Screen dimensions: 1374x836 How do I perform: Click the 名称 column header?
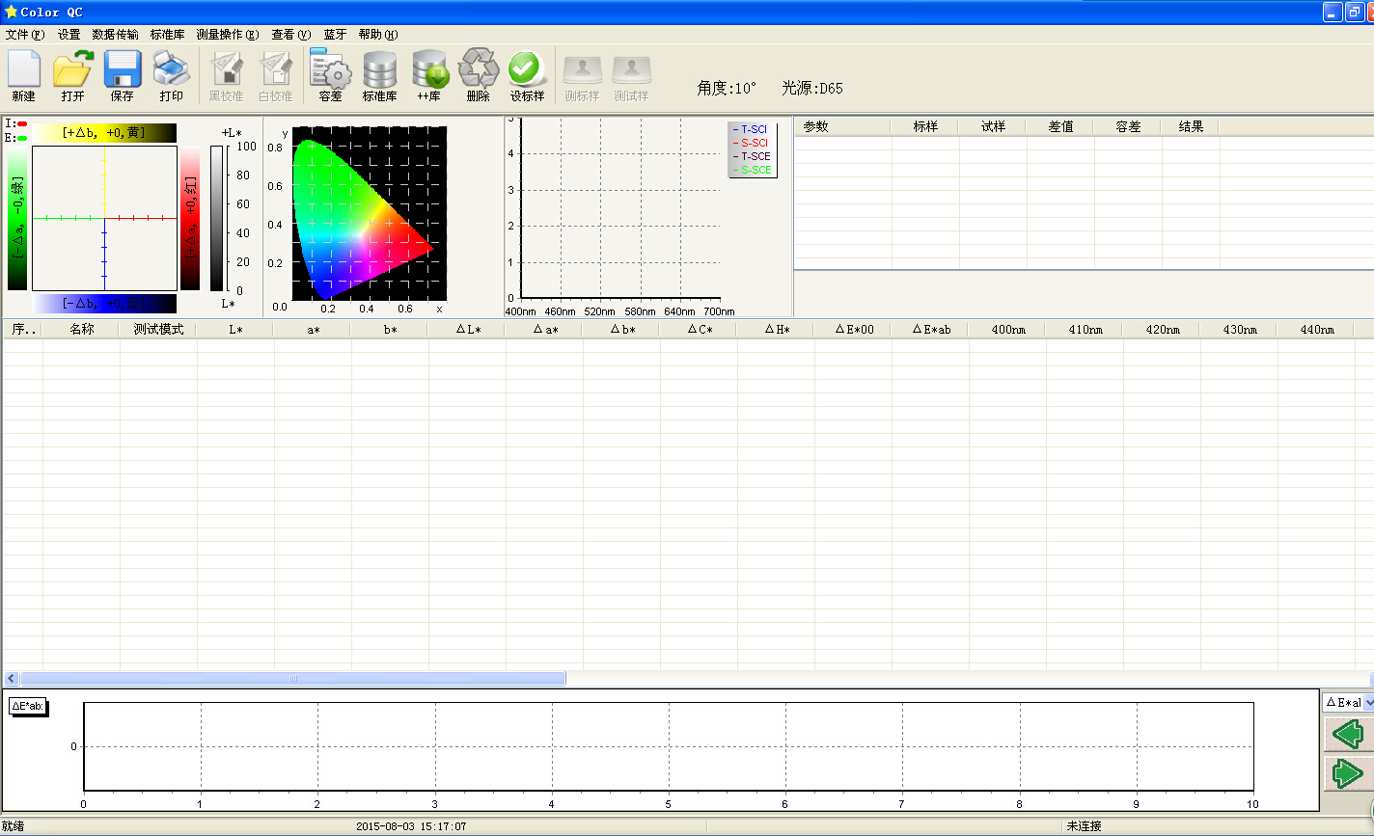[x=82, y=329]
